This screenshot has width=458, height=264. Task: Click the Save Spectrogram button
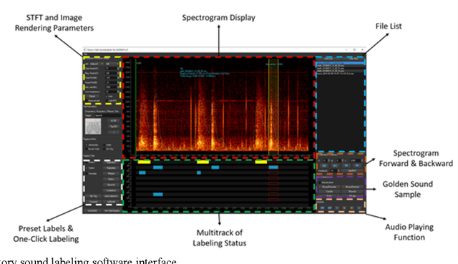pyautogui.click(x=112, y=210)
